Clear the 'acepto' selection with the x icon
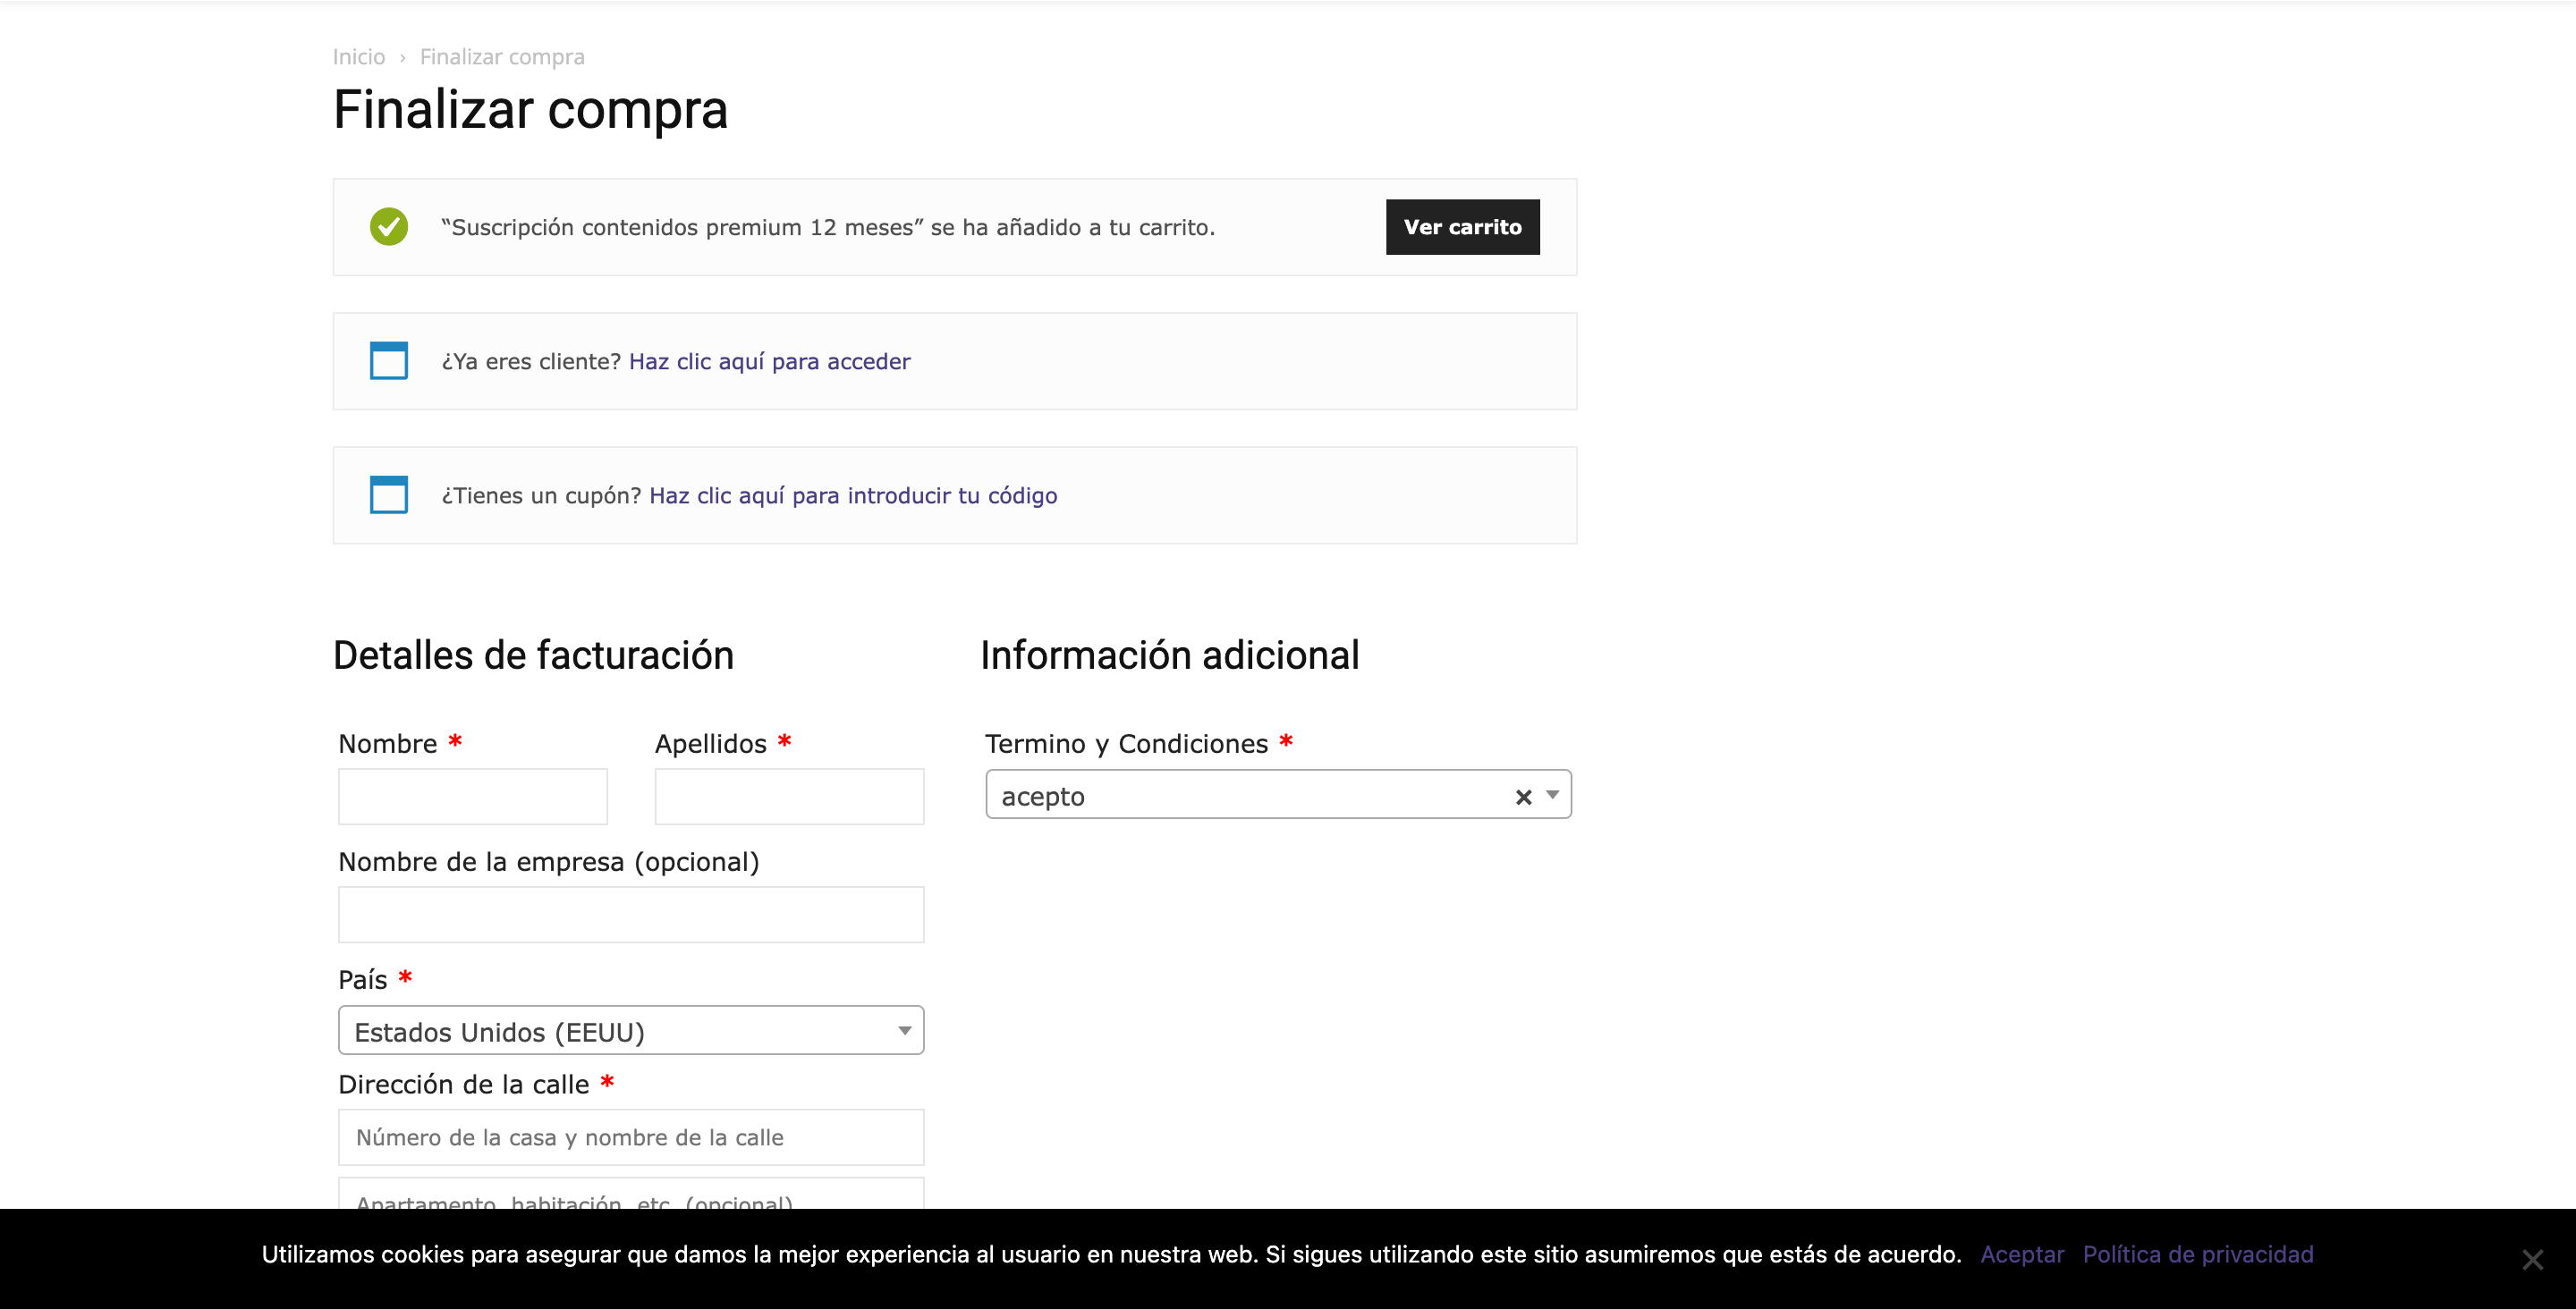Viewport: 2576px width, 1309px height. [1523, 797]
